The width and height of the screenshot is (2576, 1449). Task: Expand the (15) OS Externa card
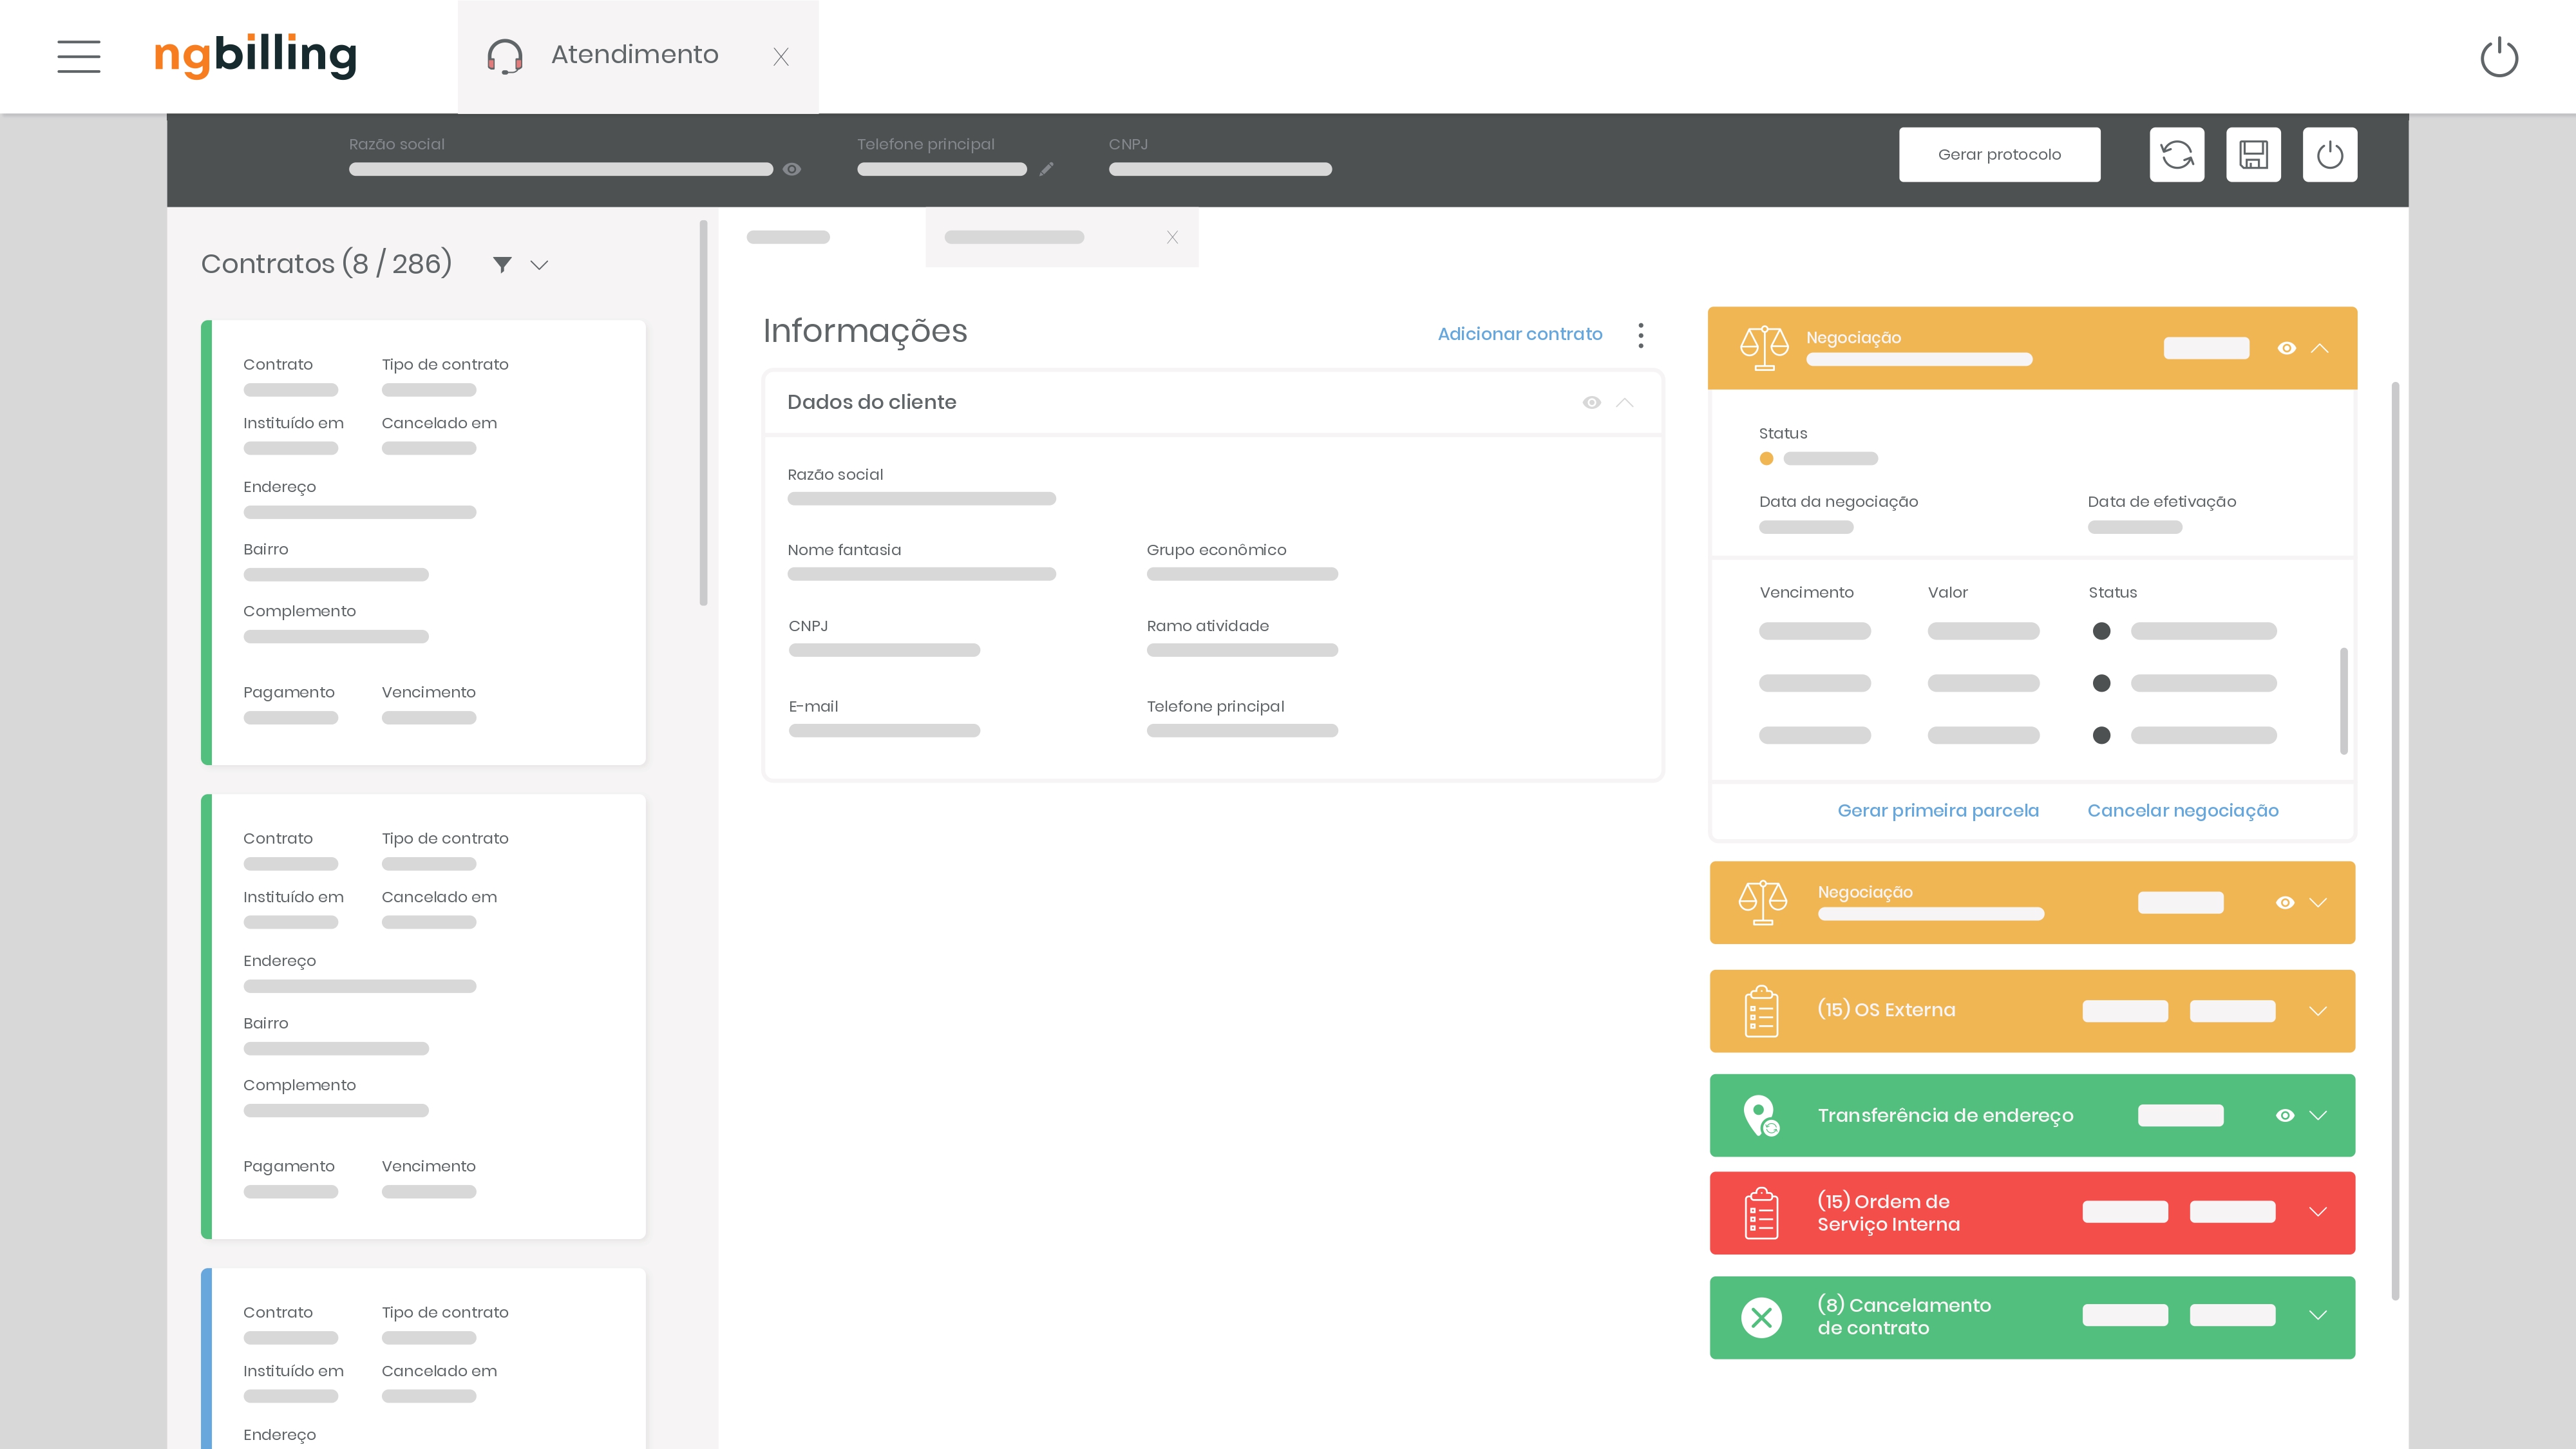(2318, 1011)
